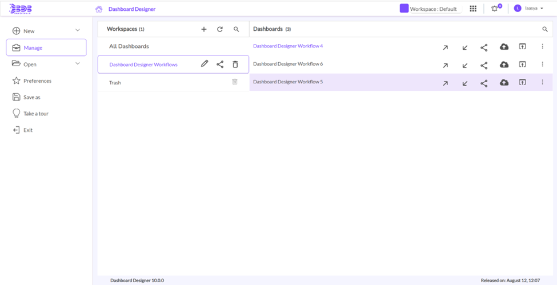The width and height of the screenshot is (557, 285).
Task: Open the notifications bell
Action: tap(495, 9)
